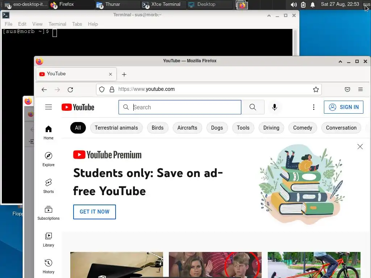Screen dimensions: 371x278
Task: Bookmark this page with star icon
Action: [316, 89]
